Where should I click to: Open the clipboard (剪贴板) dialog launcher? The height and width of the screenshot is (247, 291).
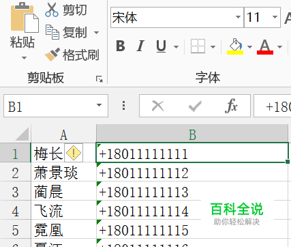[x=99, y=79]
